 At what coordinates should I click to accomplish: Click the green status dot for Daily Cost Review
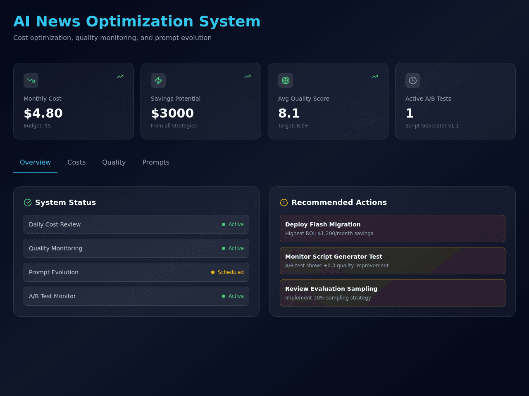pos(224,224)
